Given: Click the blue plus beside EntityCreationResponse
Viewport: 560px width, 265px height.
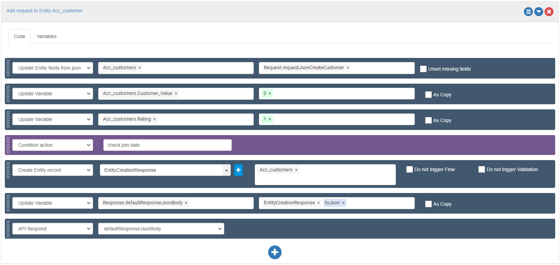Looking at the screenshot, I should (238, 170).
